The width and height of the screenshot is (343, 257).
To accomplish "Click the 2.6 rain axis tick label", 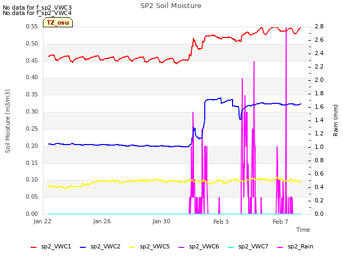I will (319, 40).
